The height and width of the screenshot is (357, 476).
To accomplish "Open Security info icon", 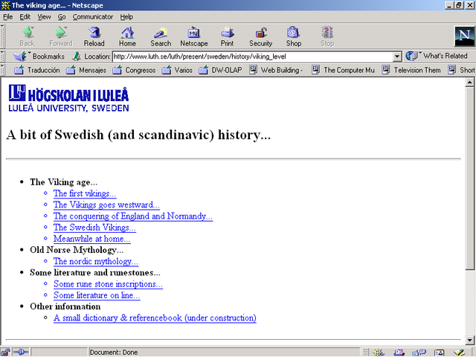I will click(261, 36).
